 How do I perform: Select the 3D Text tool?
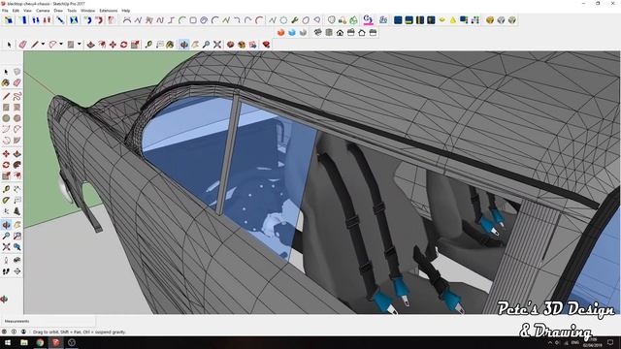coord(17,211)
